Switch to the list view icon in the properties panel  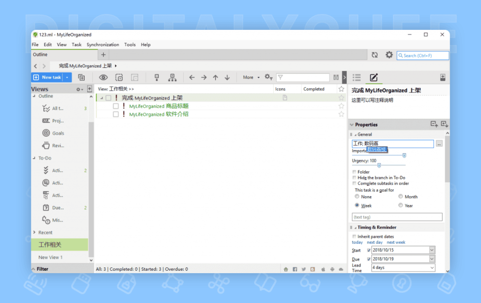tap(356, 77)
